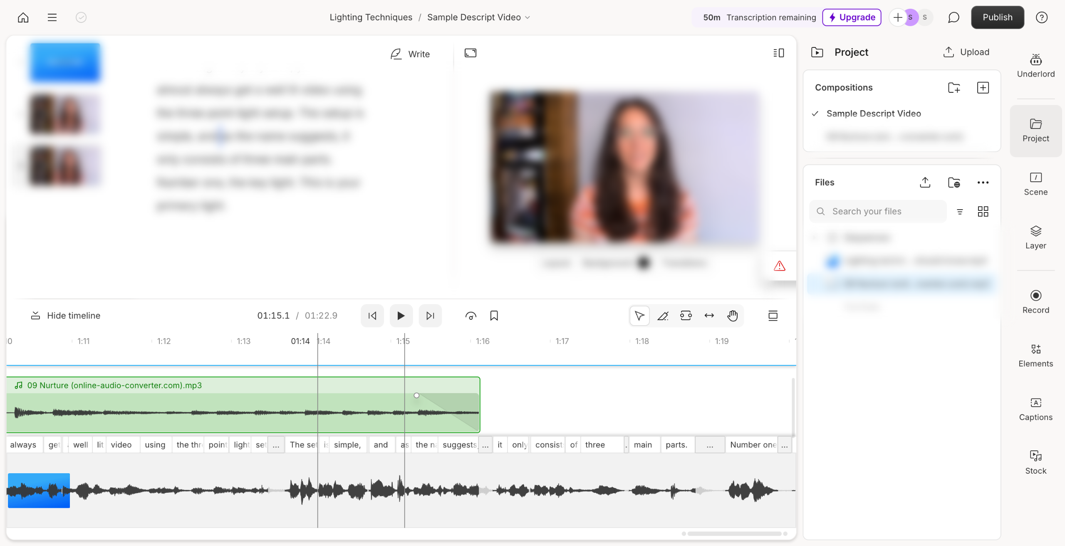The width and height of the screenshot is (1065, 546).
Task: Select the Slip stretch tool
Action: (x=709, y=316)
